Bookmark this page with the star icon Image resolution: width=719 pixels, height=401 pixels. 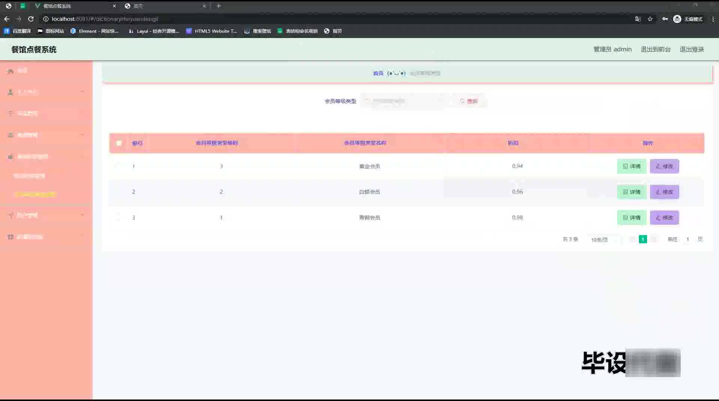[x=650, y=19]
